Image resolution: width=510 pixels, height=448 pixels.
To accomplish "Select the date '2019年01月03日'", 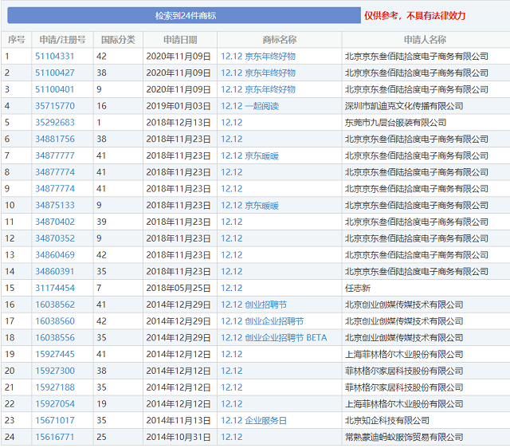I will coord(178,106).
